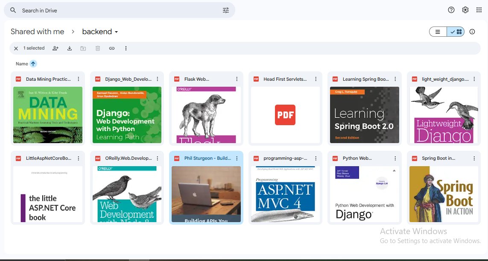
Task: Open Drive settings gear
Action: (465, 9)
